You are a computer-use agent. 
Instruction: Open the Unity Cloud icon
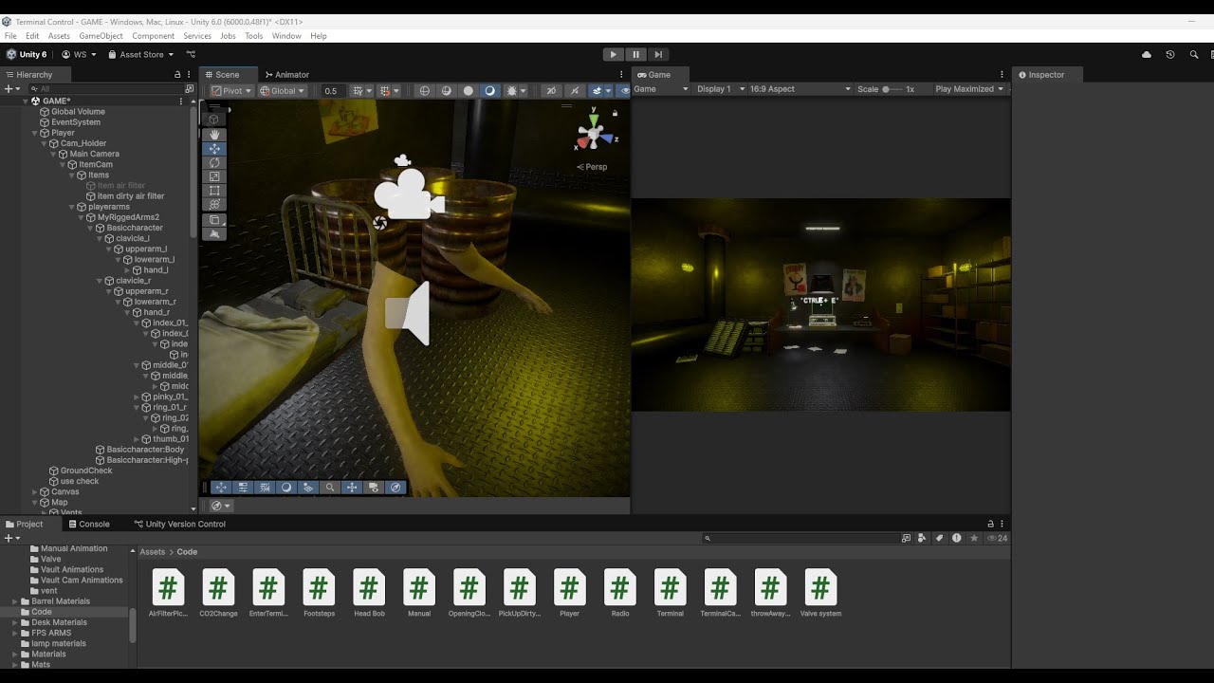click(1147, 55)
